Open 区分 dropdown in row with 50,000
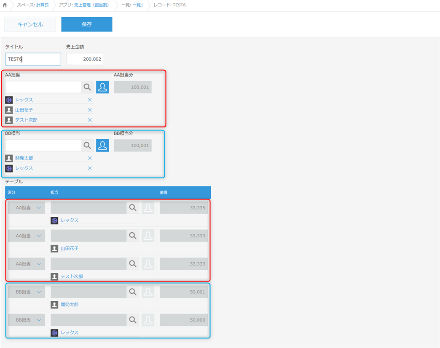The image size is (440, 348). [x=27, y=320]
